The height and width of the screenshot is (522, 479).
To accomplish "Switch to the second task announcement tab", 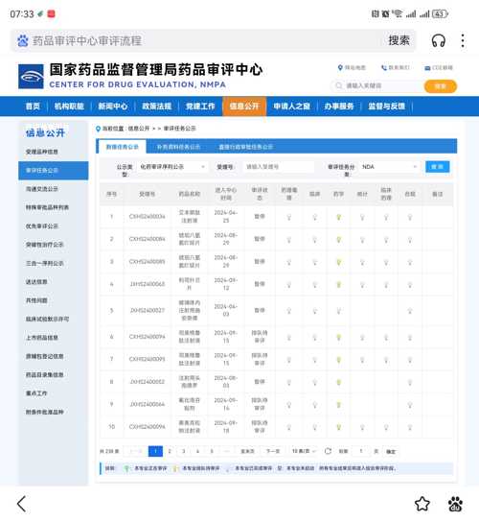I will click(x=178, y=147).
